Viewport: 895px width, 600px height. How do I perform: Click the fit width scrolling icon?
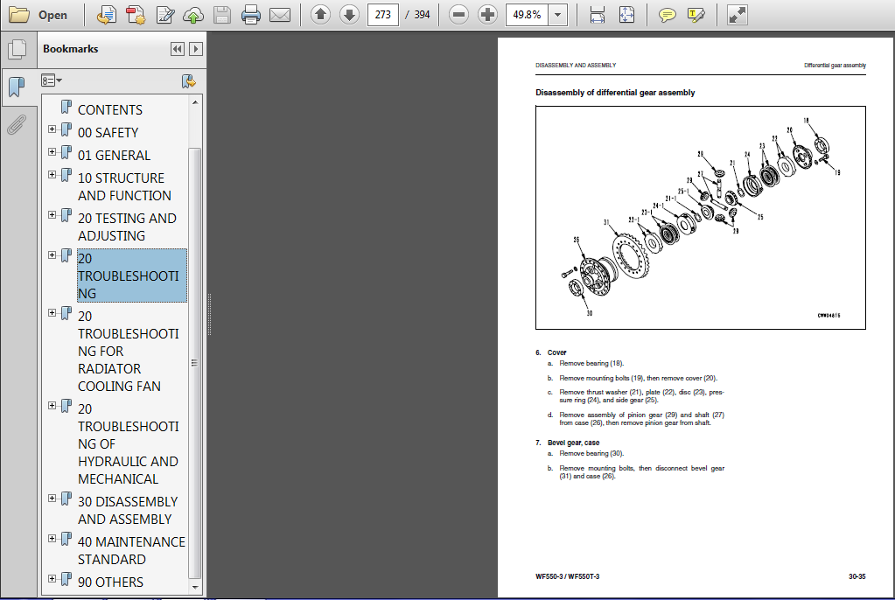pos(597,15)
